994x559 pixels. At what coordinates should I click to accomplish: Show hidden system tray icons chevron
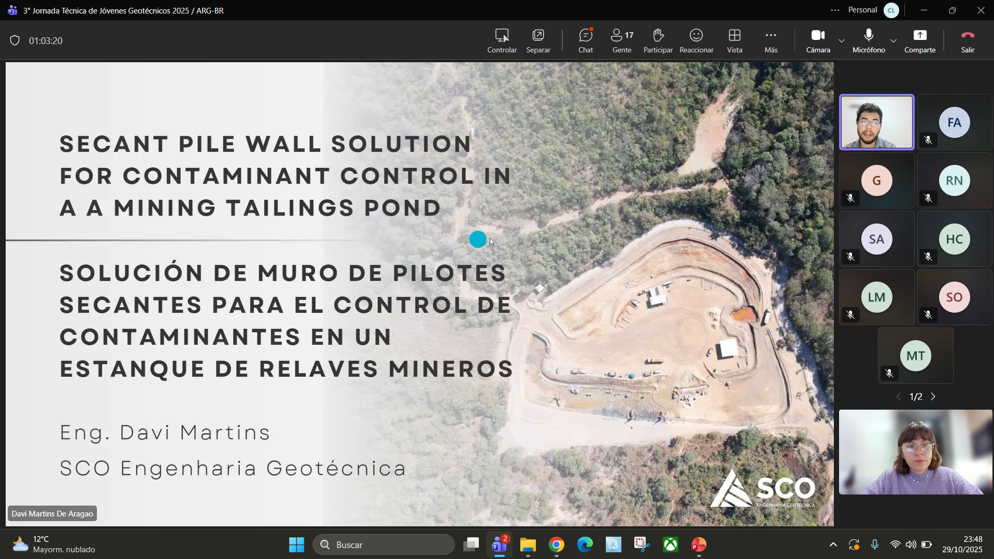[833, 544]
